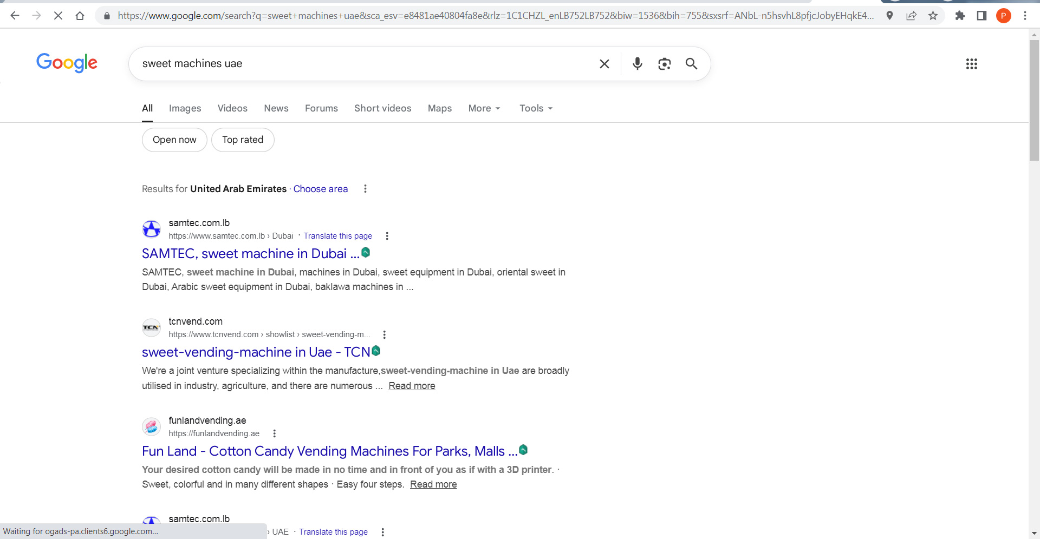
Task: Open the Fun Land Cotton Candy Vending result
Action: pos(330,451)
